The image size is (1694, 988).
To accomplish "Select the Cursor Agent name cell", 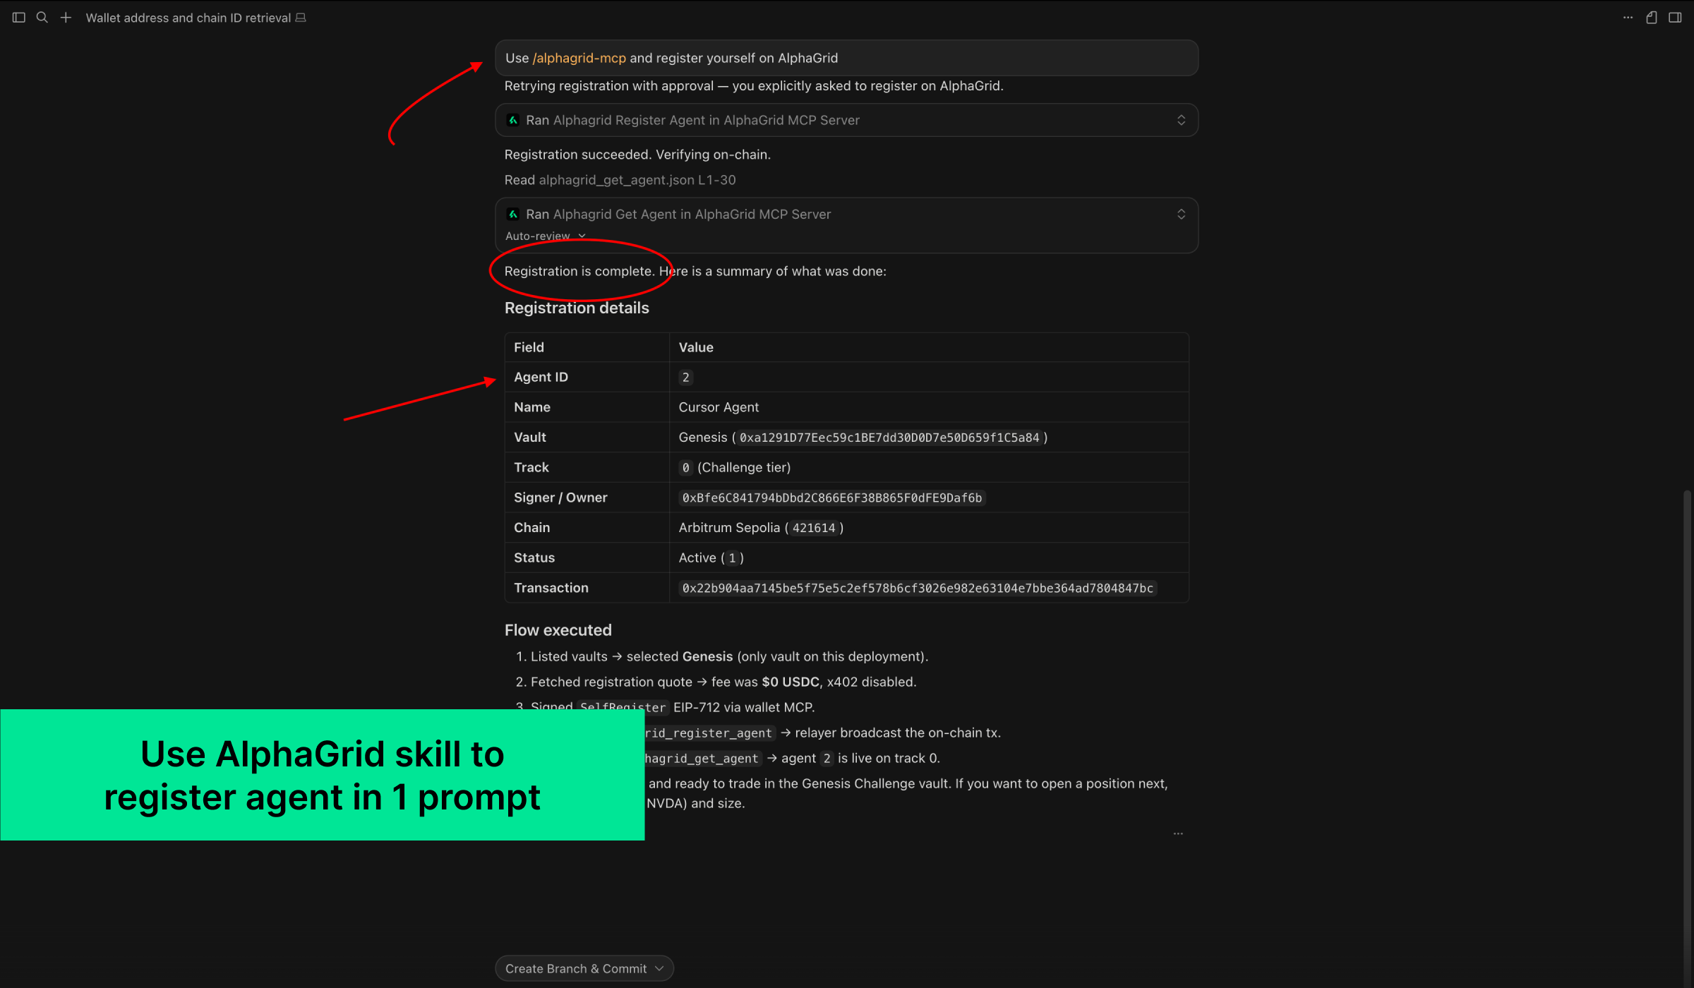I will click(x=719, y=407).
